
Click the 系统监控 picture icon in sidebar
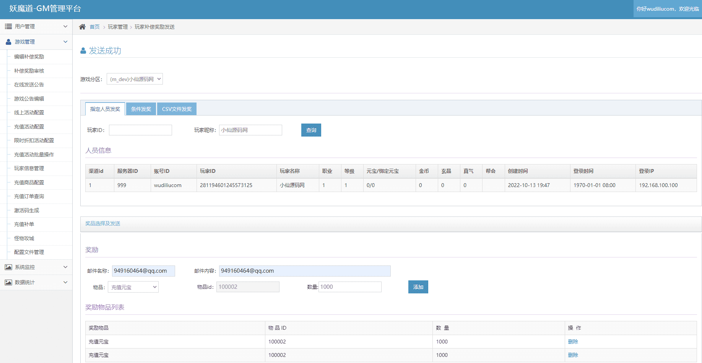click(x=8, y=267)
